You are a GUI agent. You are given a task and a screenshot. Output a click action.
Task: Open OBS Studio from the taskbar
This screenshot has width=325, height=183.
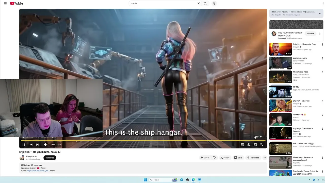(x=188, y=180)
